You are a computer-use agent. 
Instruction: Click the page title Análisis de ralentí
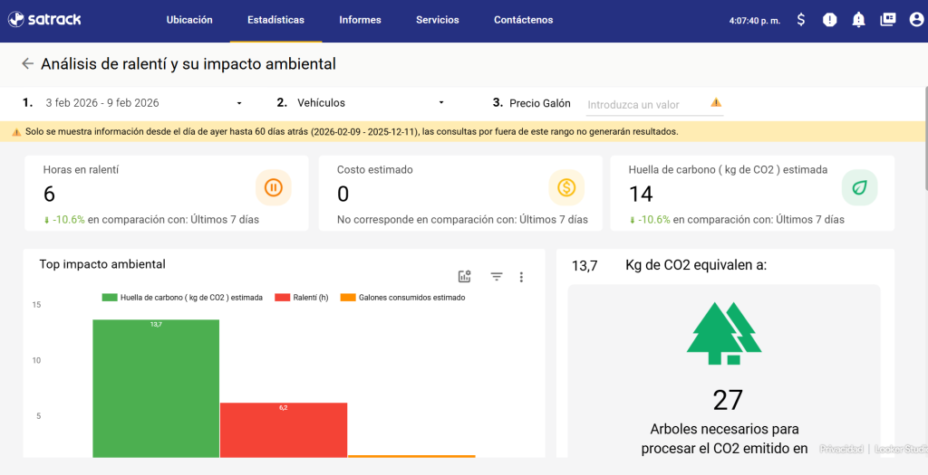pyautogui.click(x=188, y=64)
